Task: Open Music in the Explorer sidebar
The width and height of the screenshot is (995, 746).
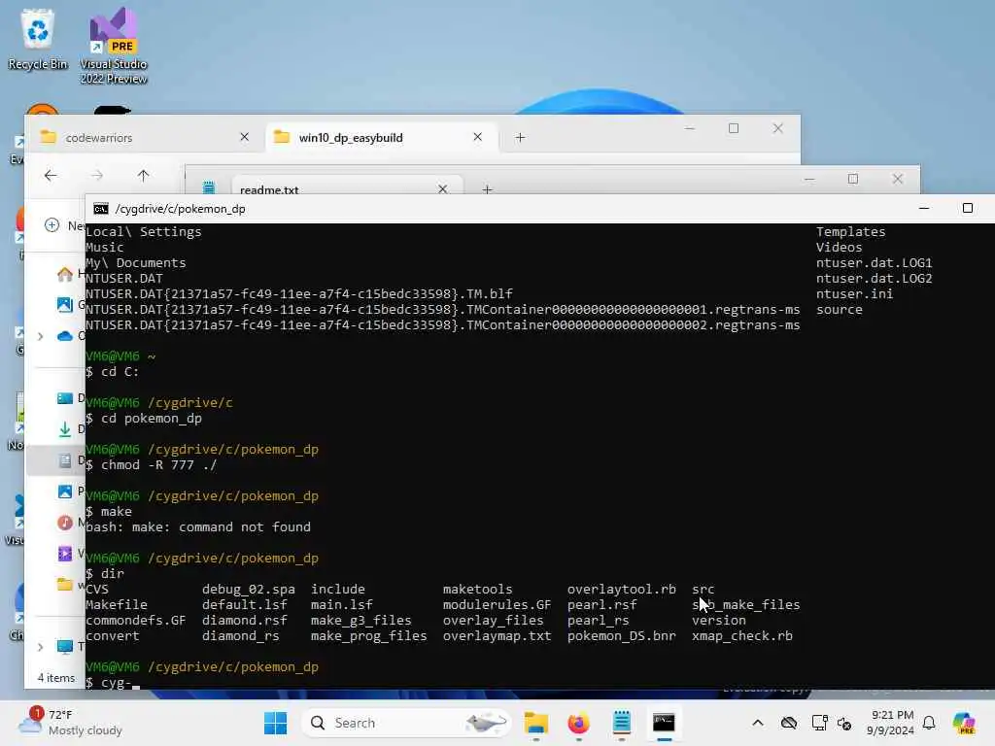Action: click(x=65, y=523)
